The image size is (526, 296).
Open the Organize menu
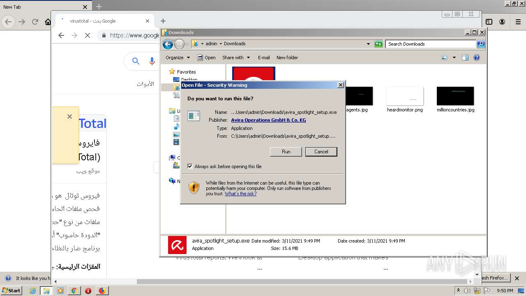(178, 58)
